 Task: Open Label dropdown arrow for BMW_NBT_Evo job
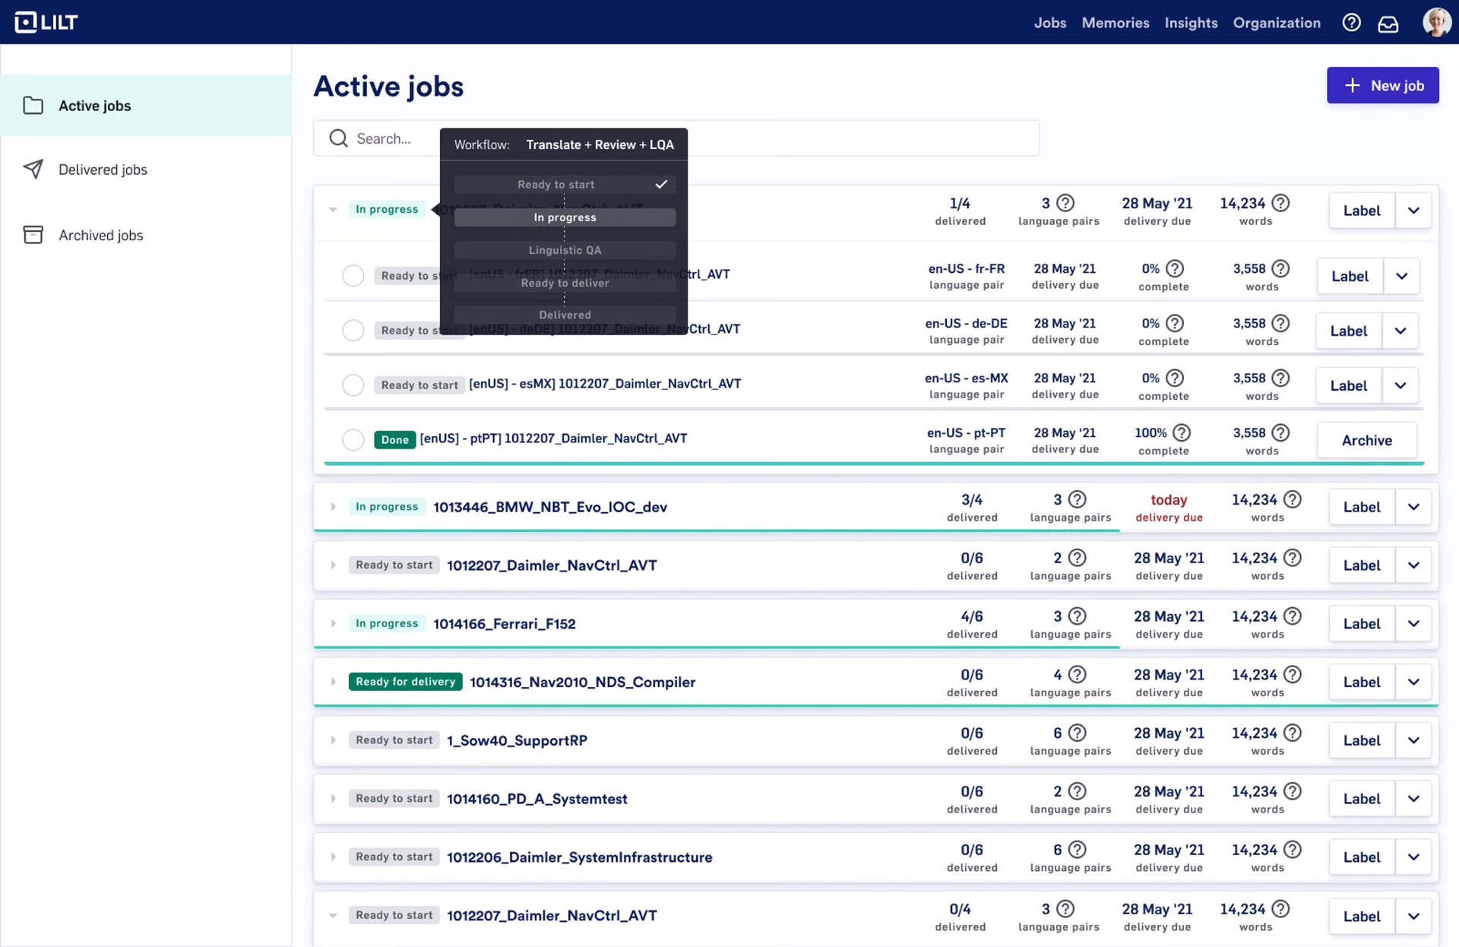point(1413,507)
